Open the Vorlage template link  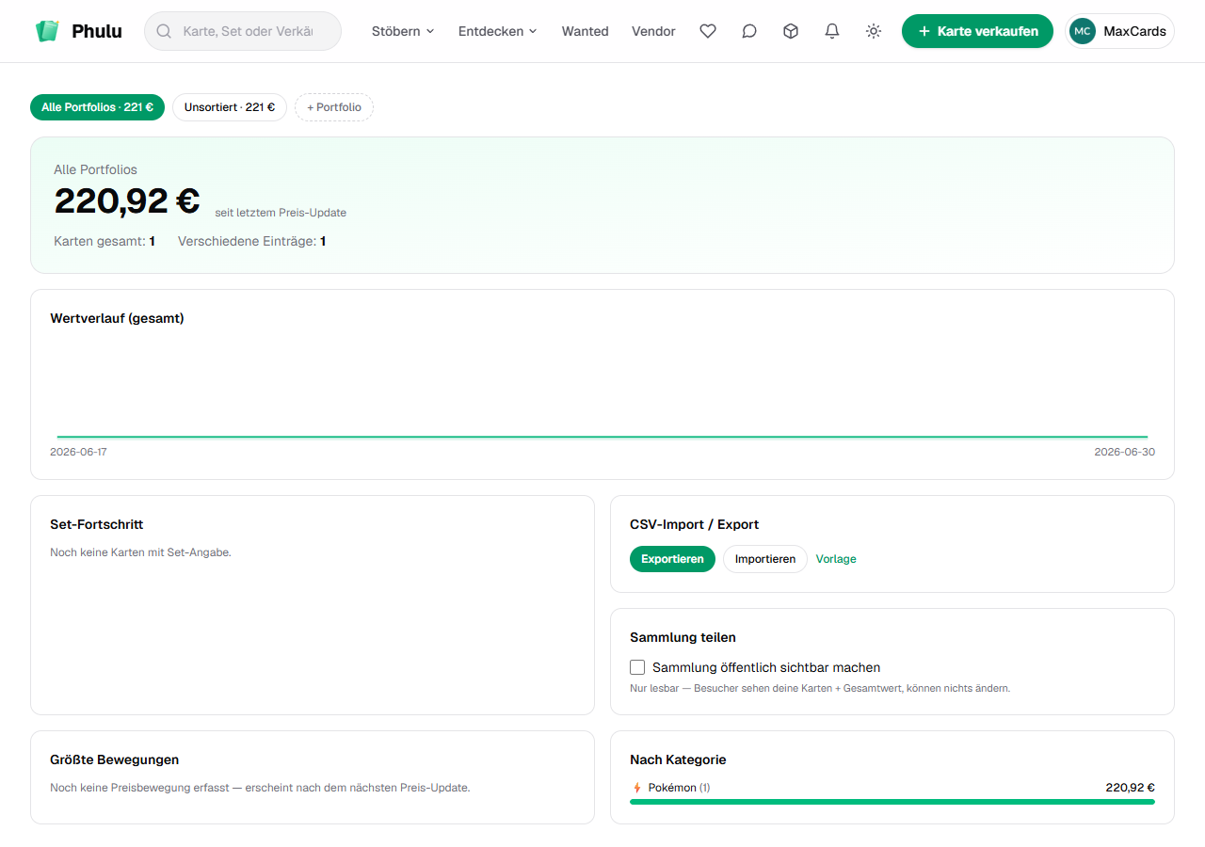pos(836,559)
